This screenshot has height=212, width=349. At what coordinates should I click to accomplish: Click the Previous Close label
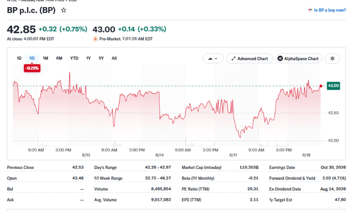tap(20, 167)
